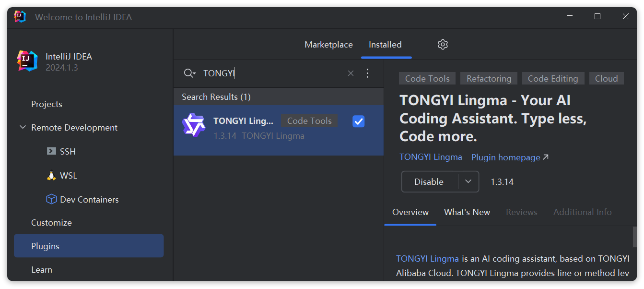Collapse the Remote Development section

coord(23,128)
